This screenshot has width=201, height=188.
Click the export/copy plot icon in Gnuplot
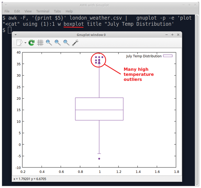click(19, 43)
